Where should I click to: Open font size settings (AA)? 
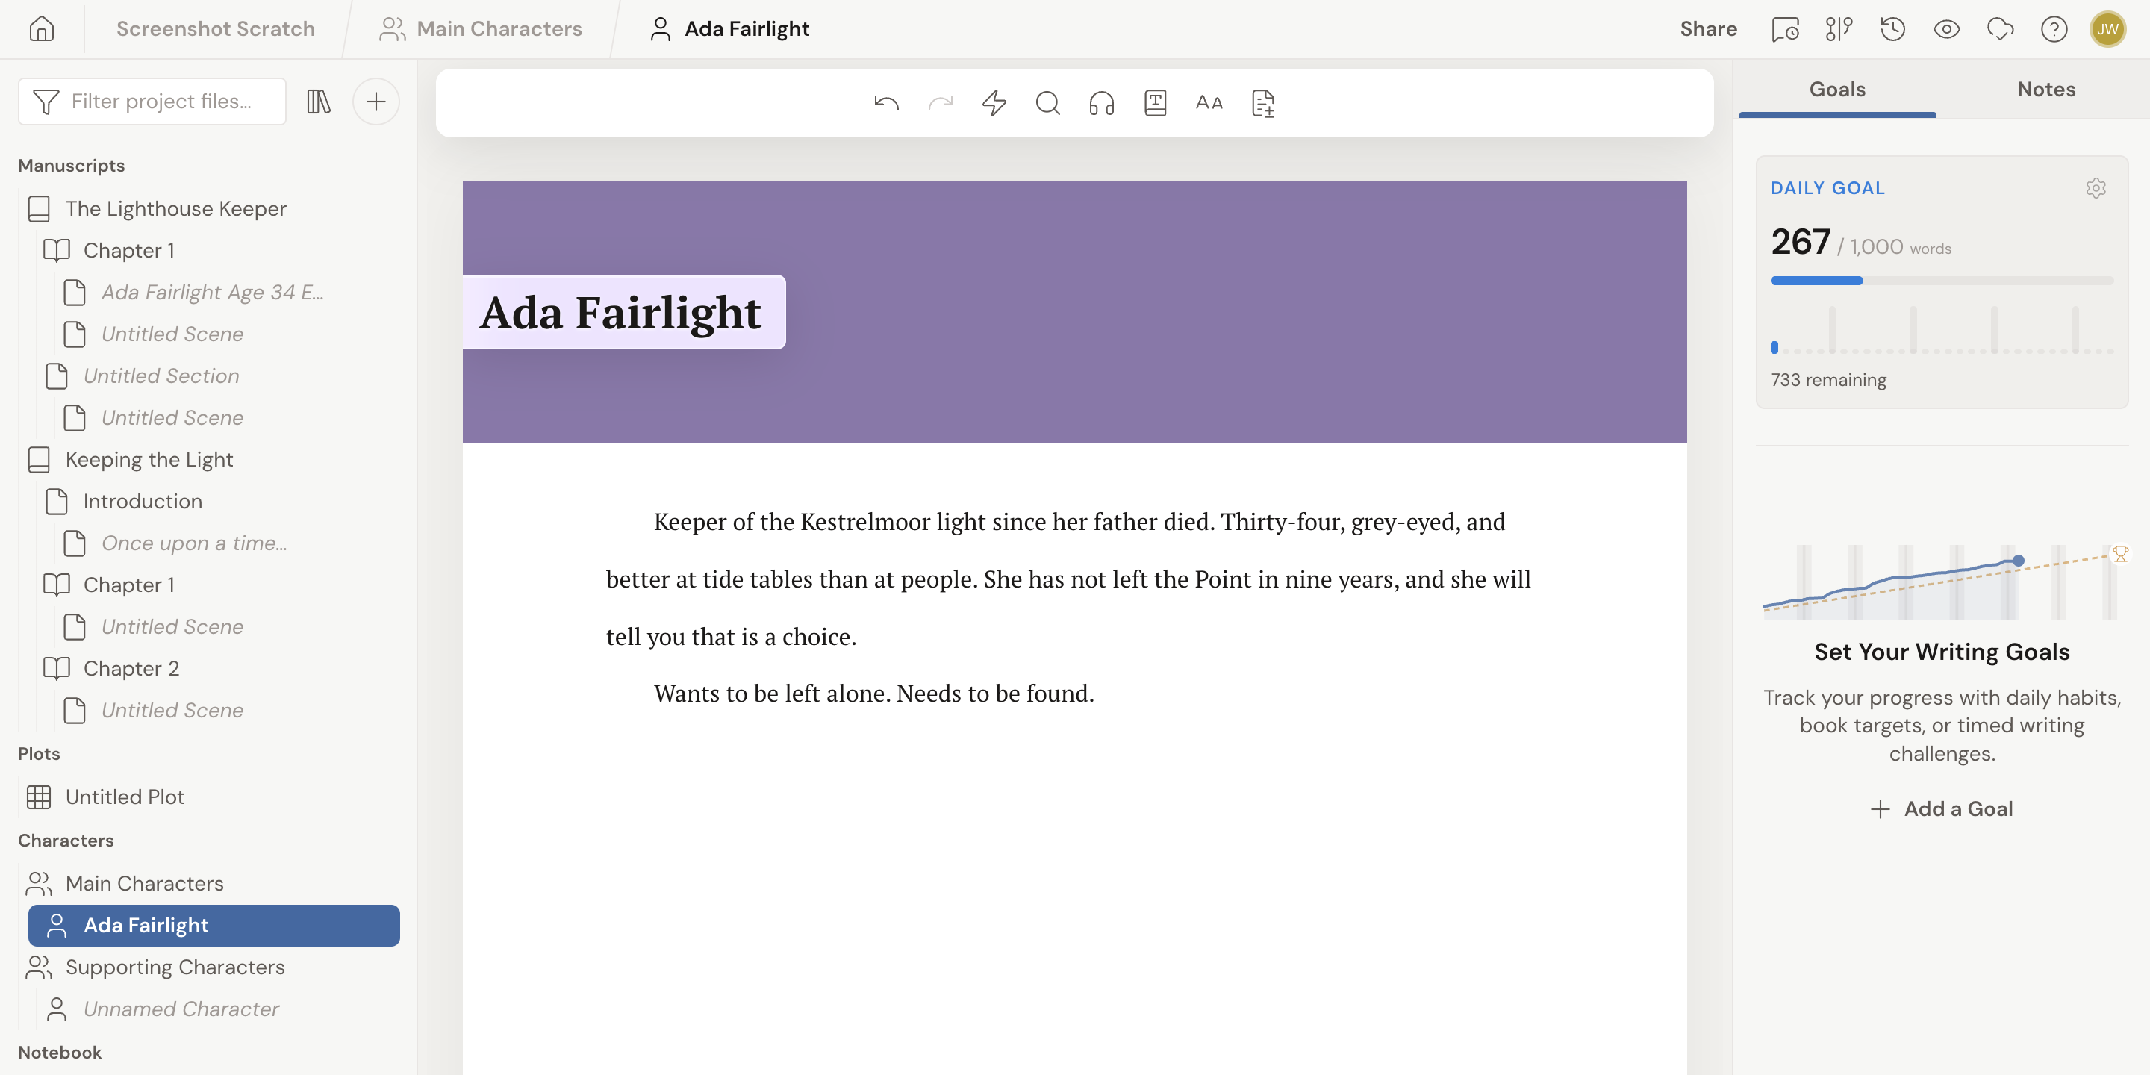coord(1209,103)
